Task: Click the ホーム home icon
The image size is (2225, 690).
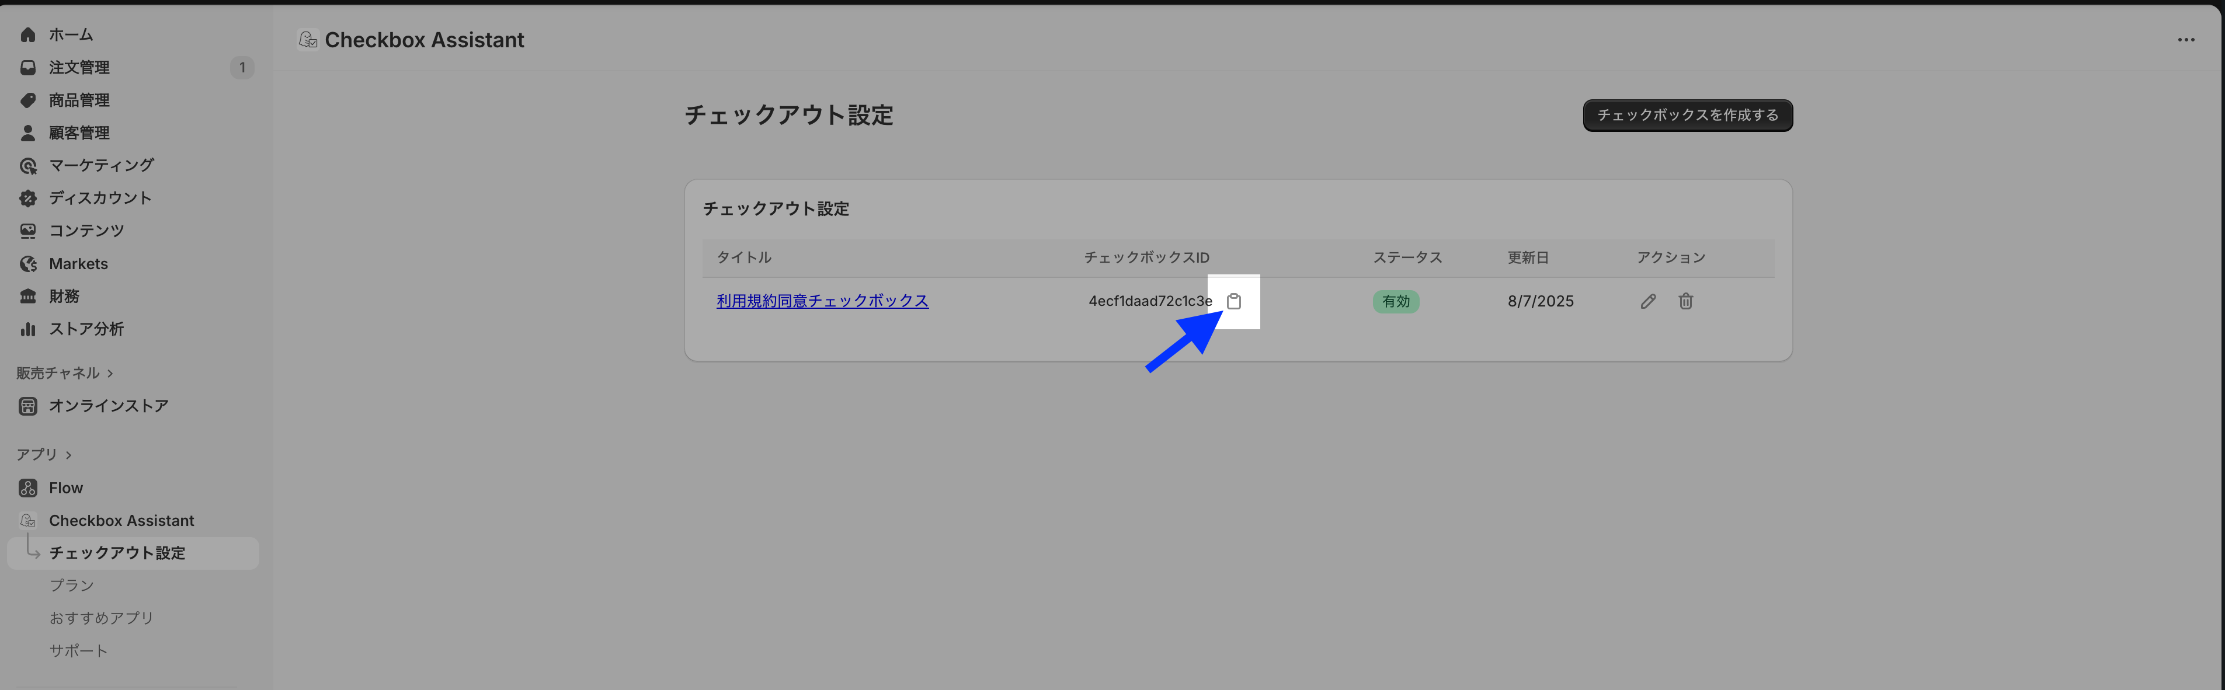Action: tap(27, 34)
